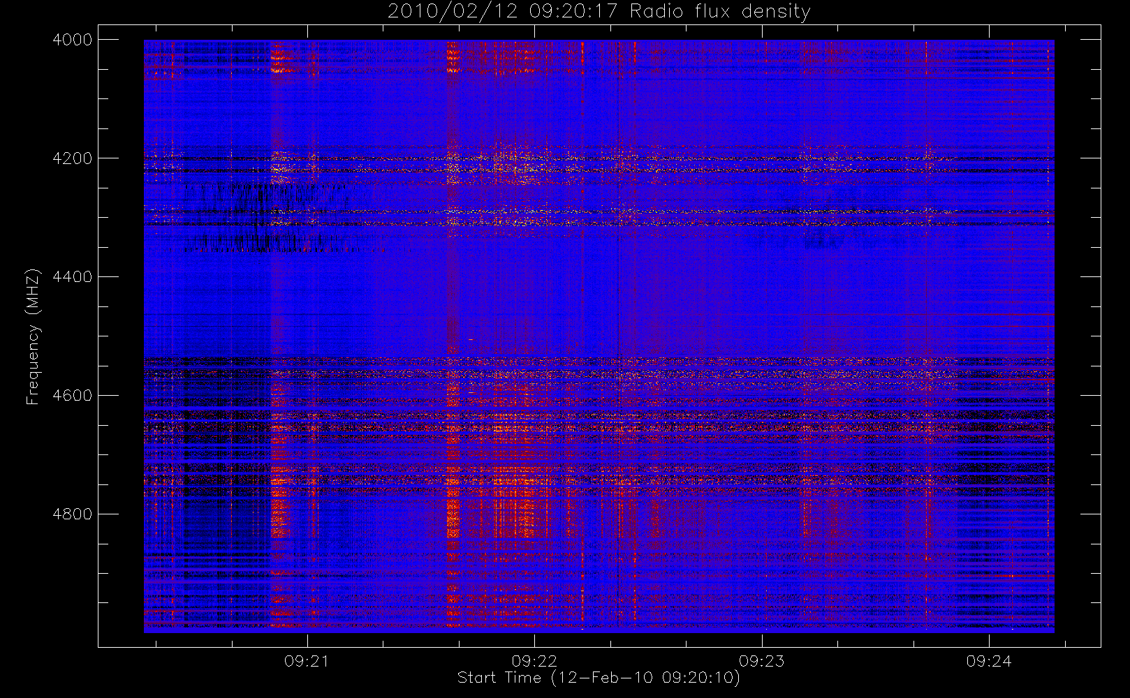Screen dimensions: 1130x698
Task: Click the 09:21 time tick label
Action: pyautogui.click(x=307, y=661)
